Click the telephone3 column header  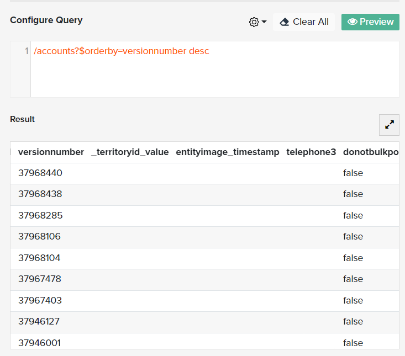[311, 152]
